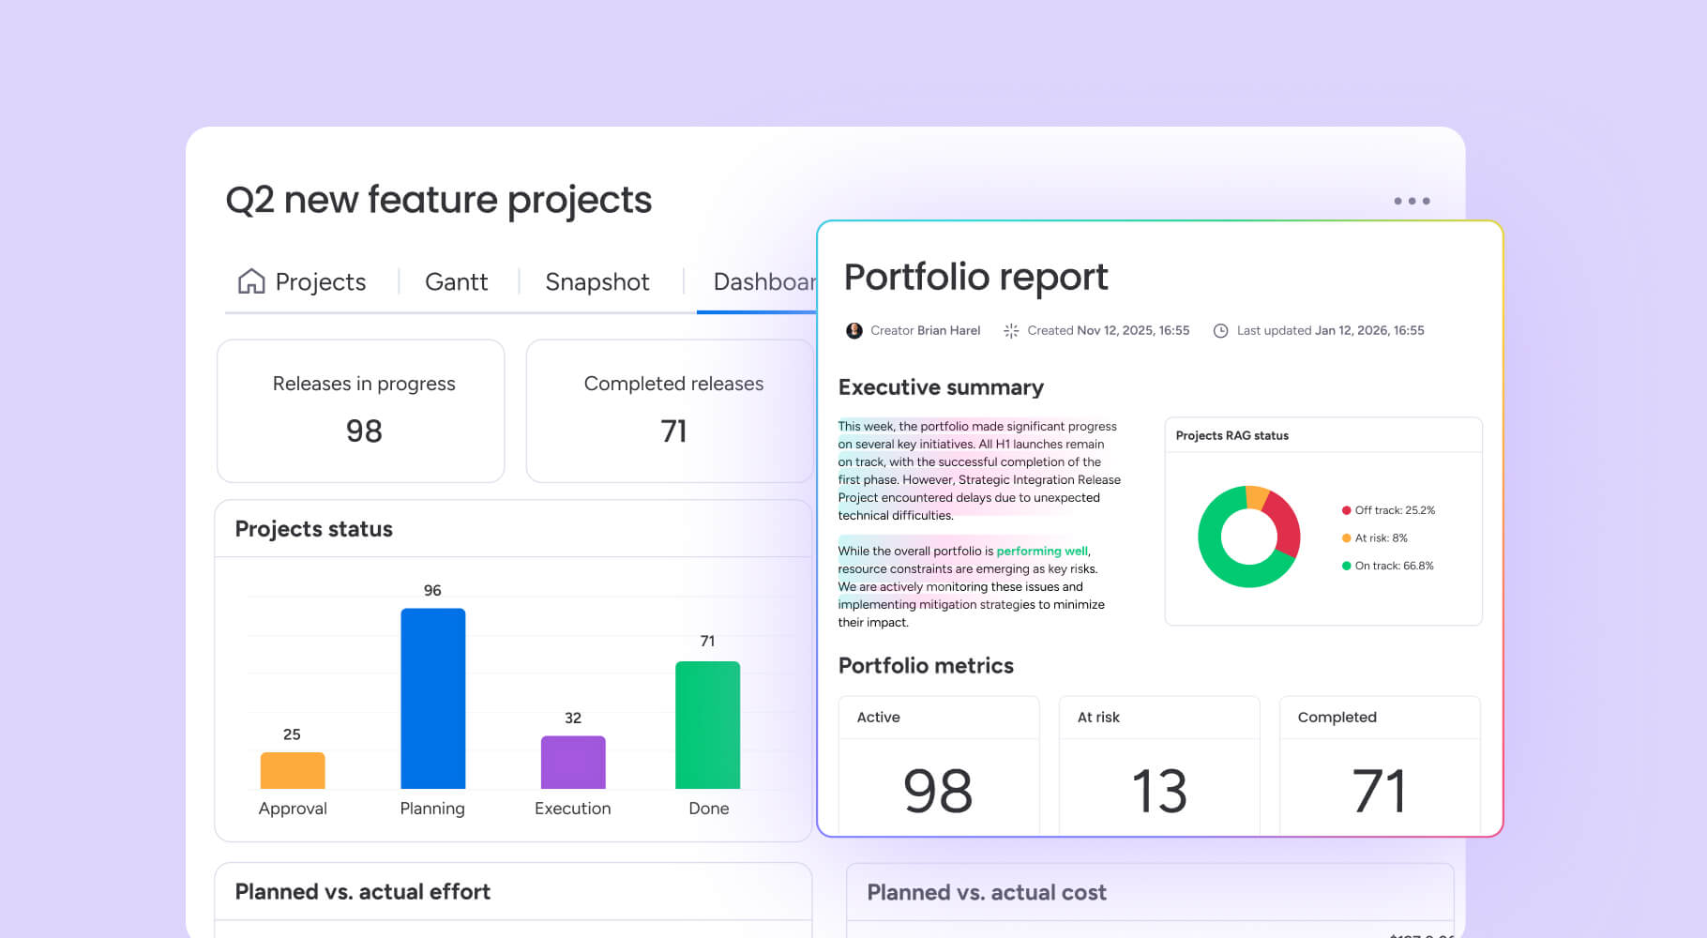
Task: Click the 'performing well' highlighted link
Action: point(1042,551)
